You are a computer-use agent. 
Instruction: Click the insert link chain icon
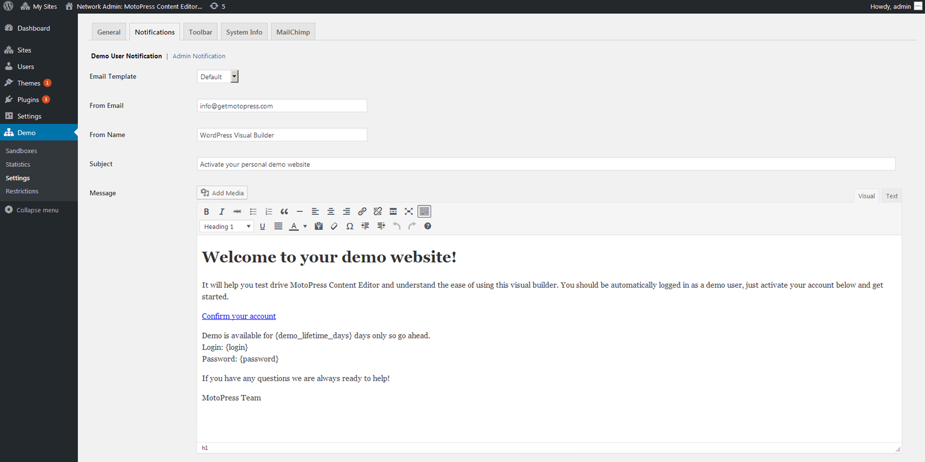(x=362, y=211)
